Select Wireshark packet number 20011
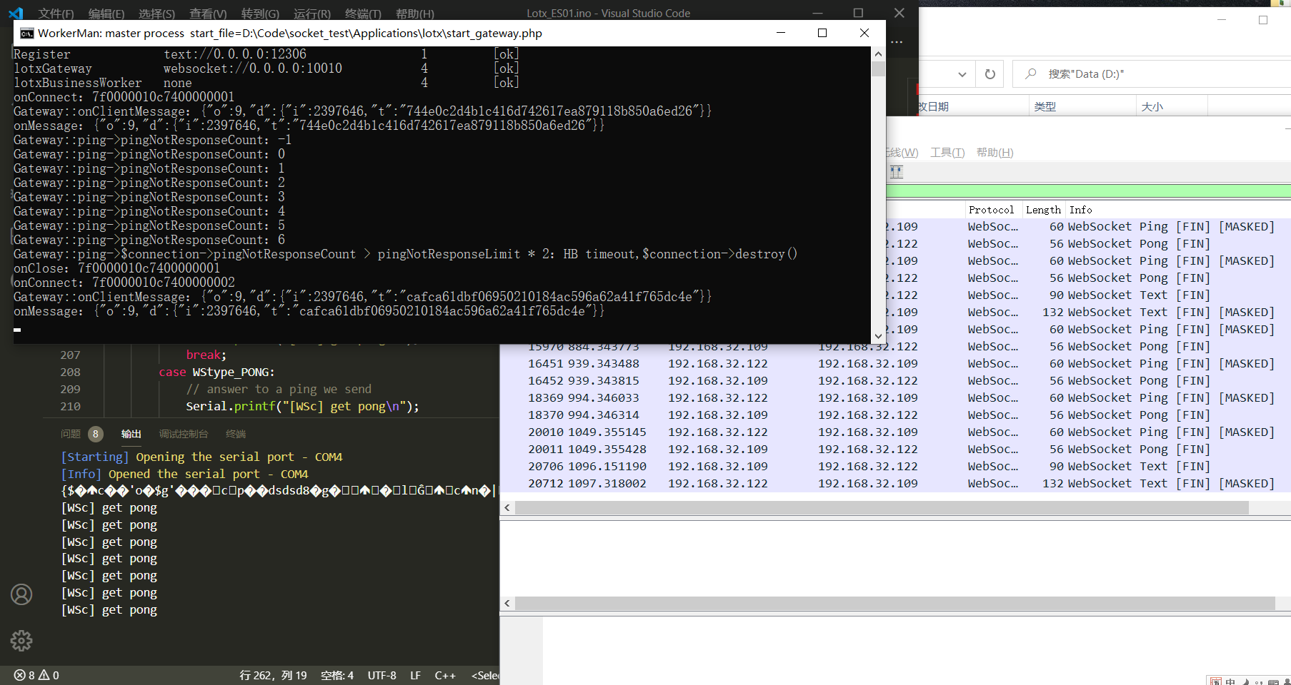This screenshot has width=1291, height=685. click(895, 450)
